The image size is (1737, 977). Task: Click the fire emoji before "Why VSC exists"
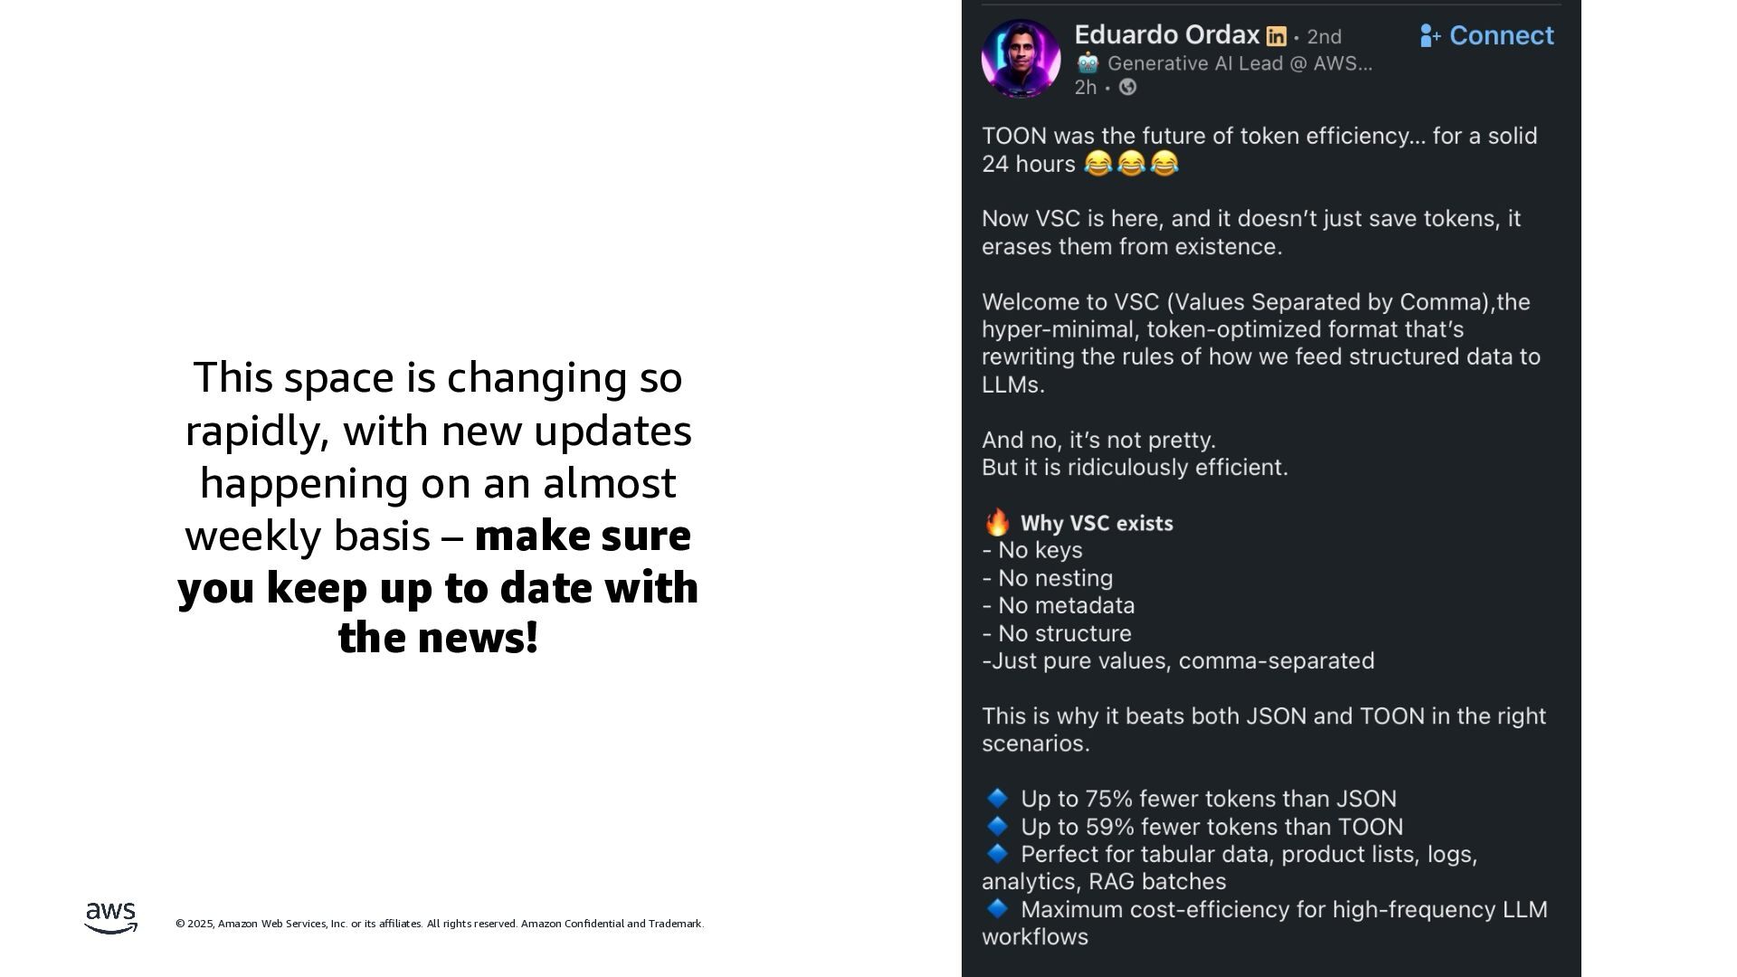pos(997,523)
